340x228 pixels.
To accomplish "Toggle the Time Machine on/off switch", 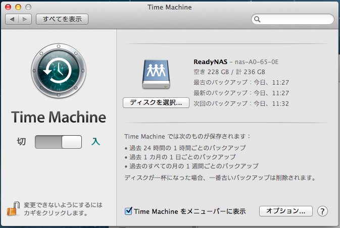I will point(58,142).
